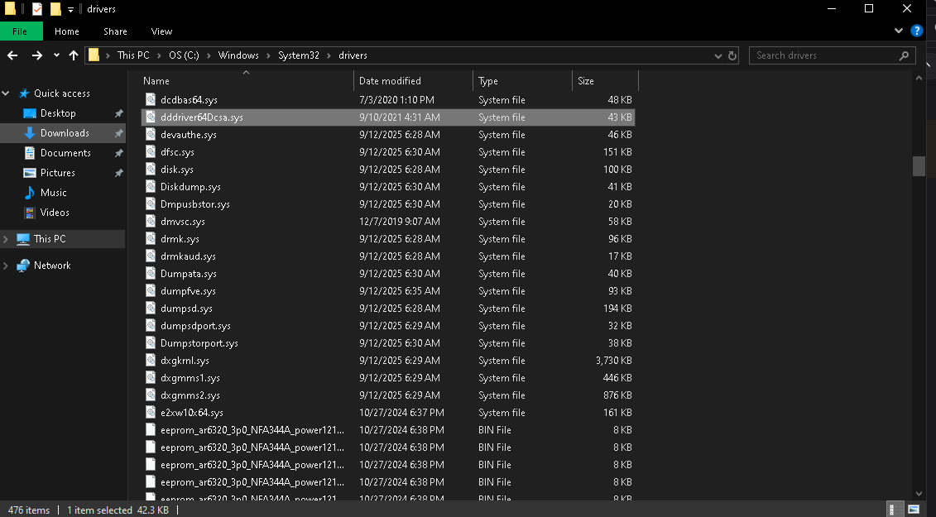Select This PC in the navigation pane
This screenshot has height=517, width=936.
point(50,239)
